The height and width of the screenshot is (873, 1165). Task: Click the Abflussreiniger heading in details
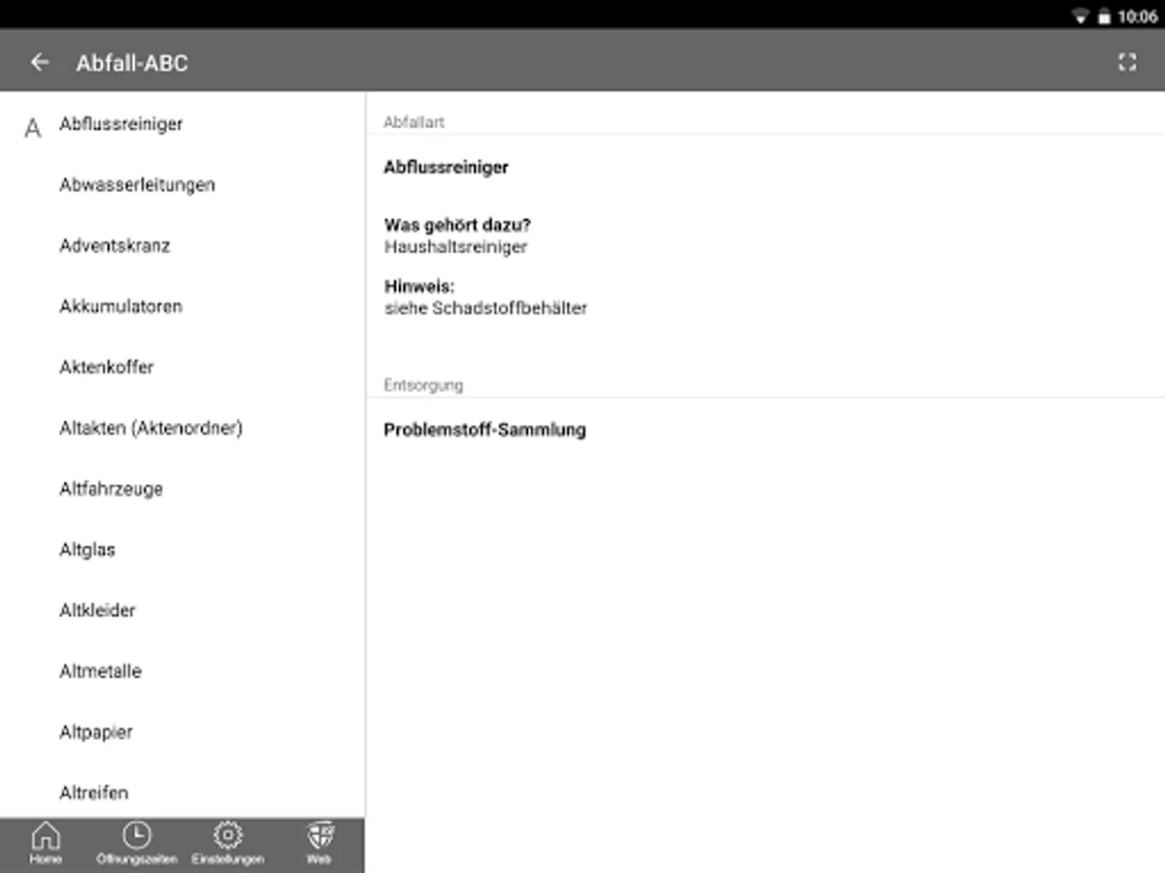(x=446, y=168)
